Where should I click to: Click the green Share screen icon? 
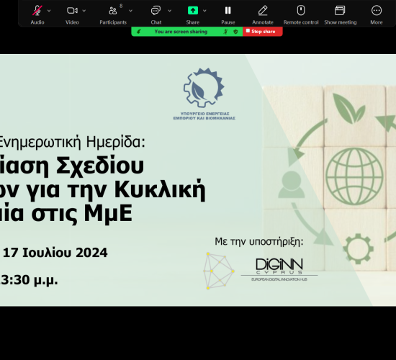[193, 11]
